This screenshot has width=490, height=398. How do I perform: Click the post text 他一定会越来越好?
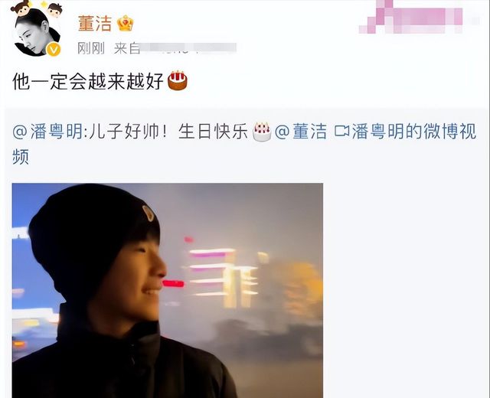tap(88, 81)
